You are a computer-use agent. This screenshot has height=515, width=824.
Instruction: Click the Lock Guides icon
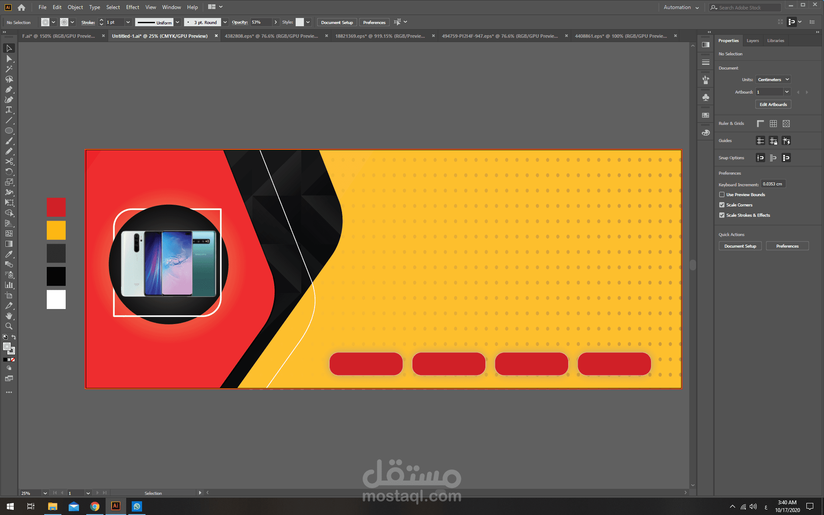(x=773, y=141)
